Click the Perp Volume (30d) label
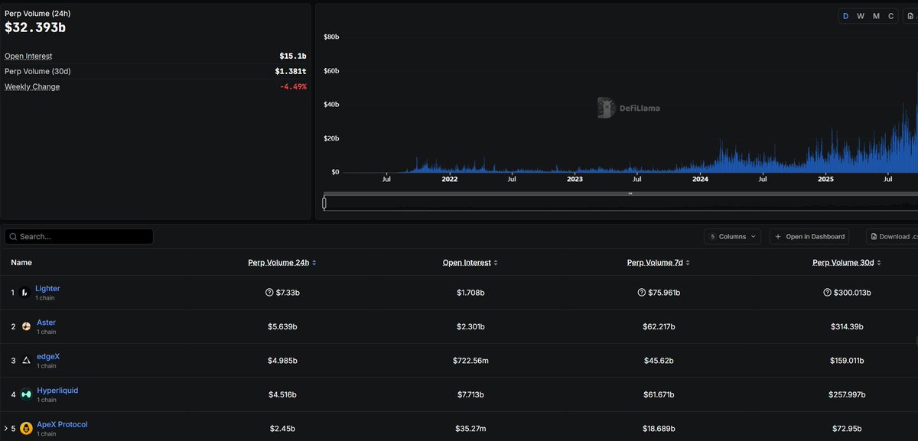The width and height of the screenshot is (918, 441). 37,72
